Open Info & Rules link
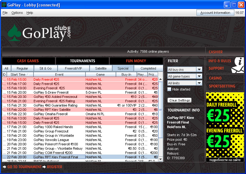The image size is (246, 174). (x=220, y=61)
